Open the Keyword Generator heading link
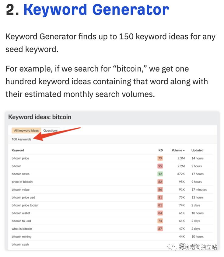 pos(96,10)
